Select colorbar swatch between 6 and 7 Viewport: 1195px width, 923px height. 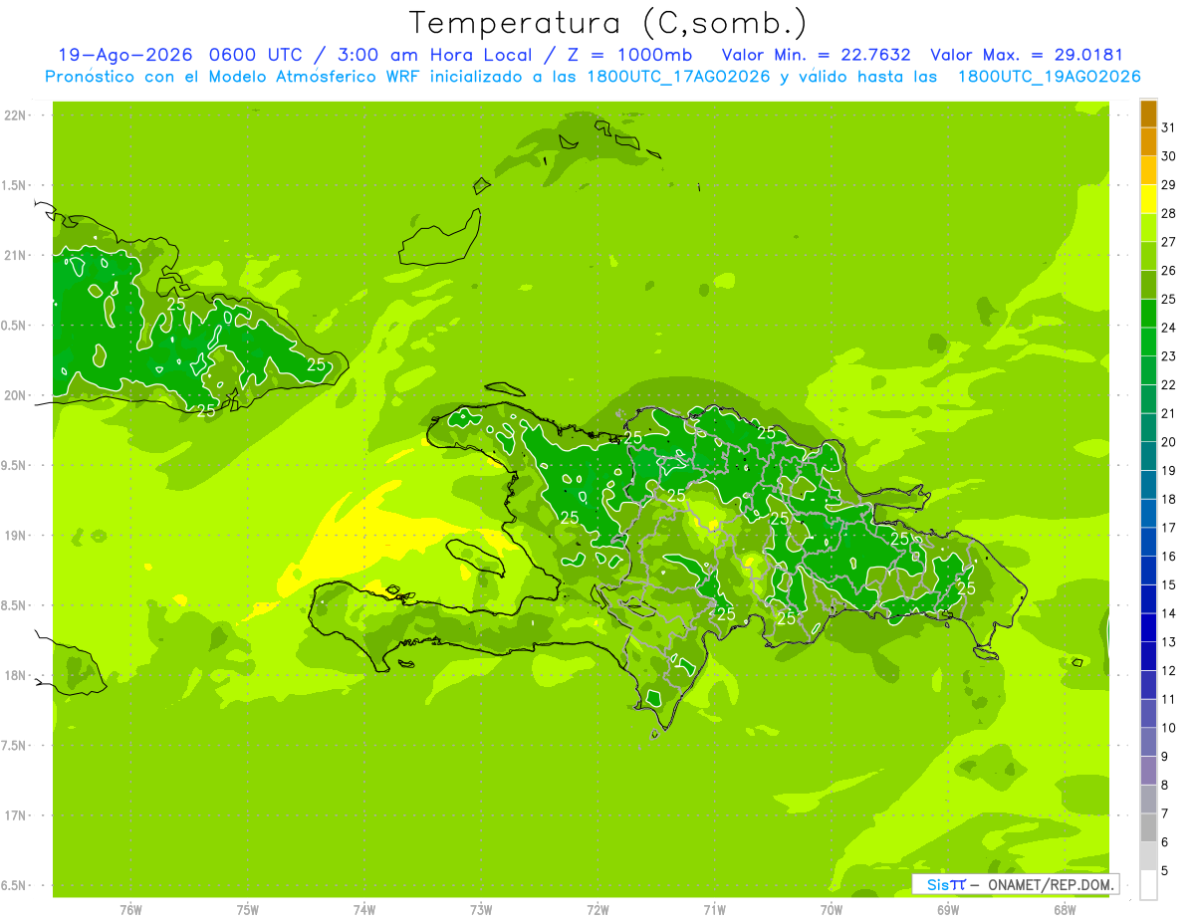[x=1148, y=827]
